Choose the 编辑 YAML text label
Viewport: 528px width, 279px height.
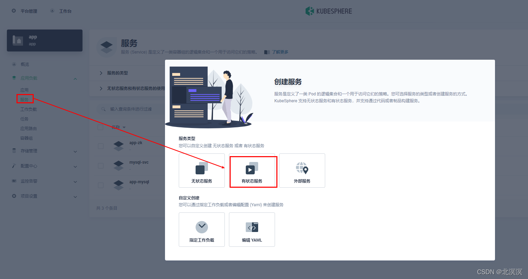252,240
